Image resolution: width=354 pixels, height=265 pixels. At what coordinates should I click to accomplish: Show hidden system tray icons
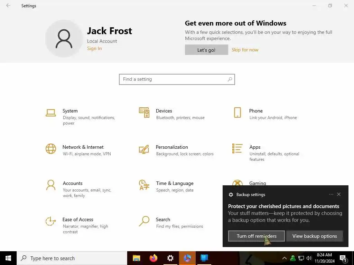click(x=285, y=258)
